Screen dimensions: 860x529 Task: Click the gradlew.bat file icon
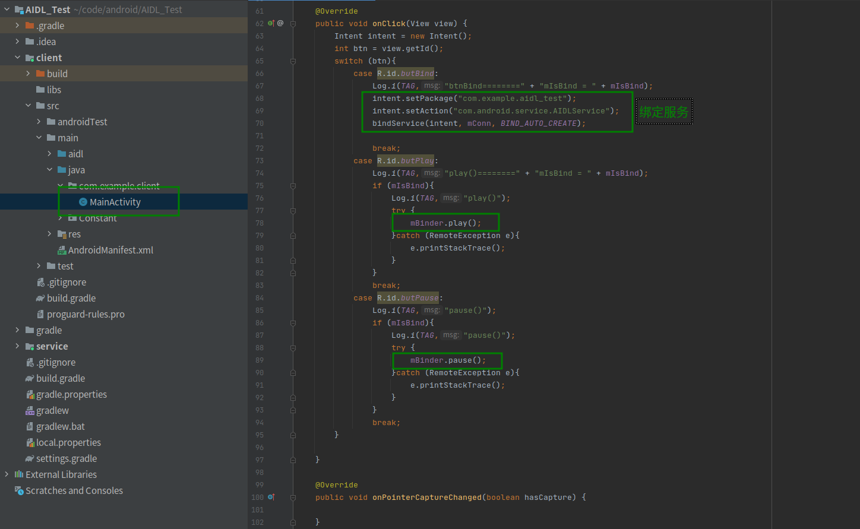pos(30,426)
